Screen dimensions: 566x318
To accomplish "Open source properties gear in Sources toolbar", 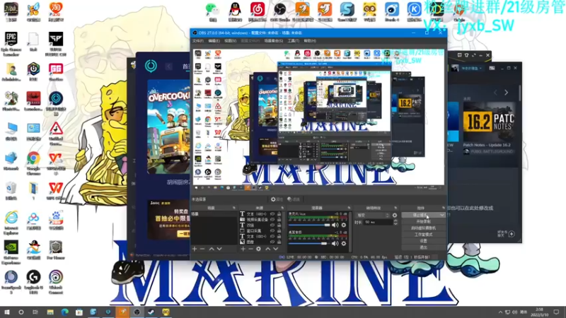I will coord(258,249).
